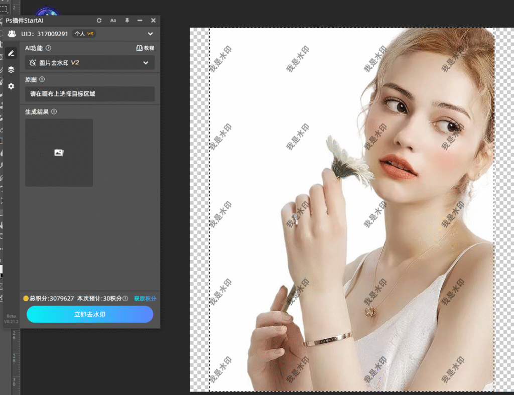Click the info icon after 30积分 estimate
Viewport: 514px width, 395px height.
tap(125, 299)
